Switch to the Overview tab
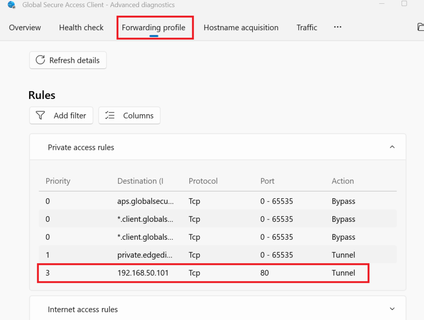The height and width of the screenshot is (320, 424). [25, 28]
